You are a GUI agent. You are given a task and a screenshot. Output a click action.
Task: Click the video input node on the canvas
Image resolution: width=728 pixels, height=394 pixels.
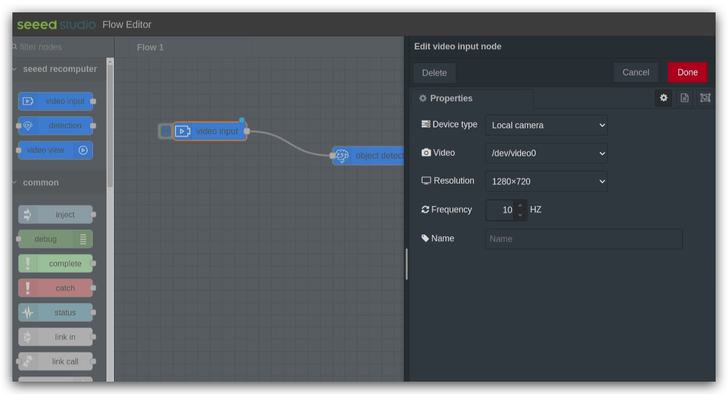pyautogui.click(x=210, y=131)
